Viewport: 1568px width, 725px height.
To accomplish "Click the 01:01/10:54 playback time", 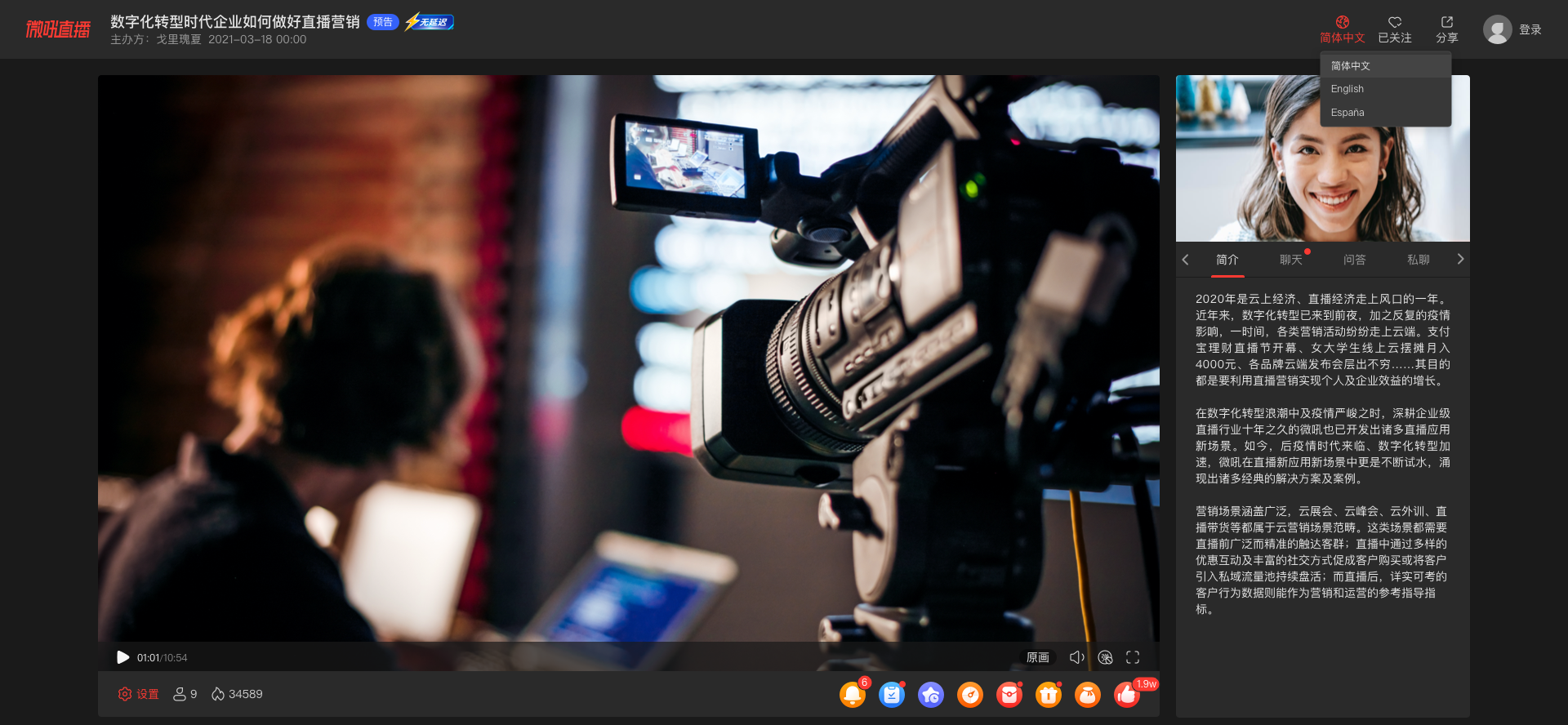I will click(x=162, y=657).
